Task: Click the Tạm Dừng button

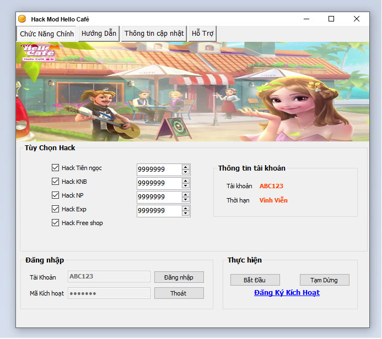Action: pyautogui.click(x=325, y=280)
